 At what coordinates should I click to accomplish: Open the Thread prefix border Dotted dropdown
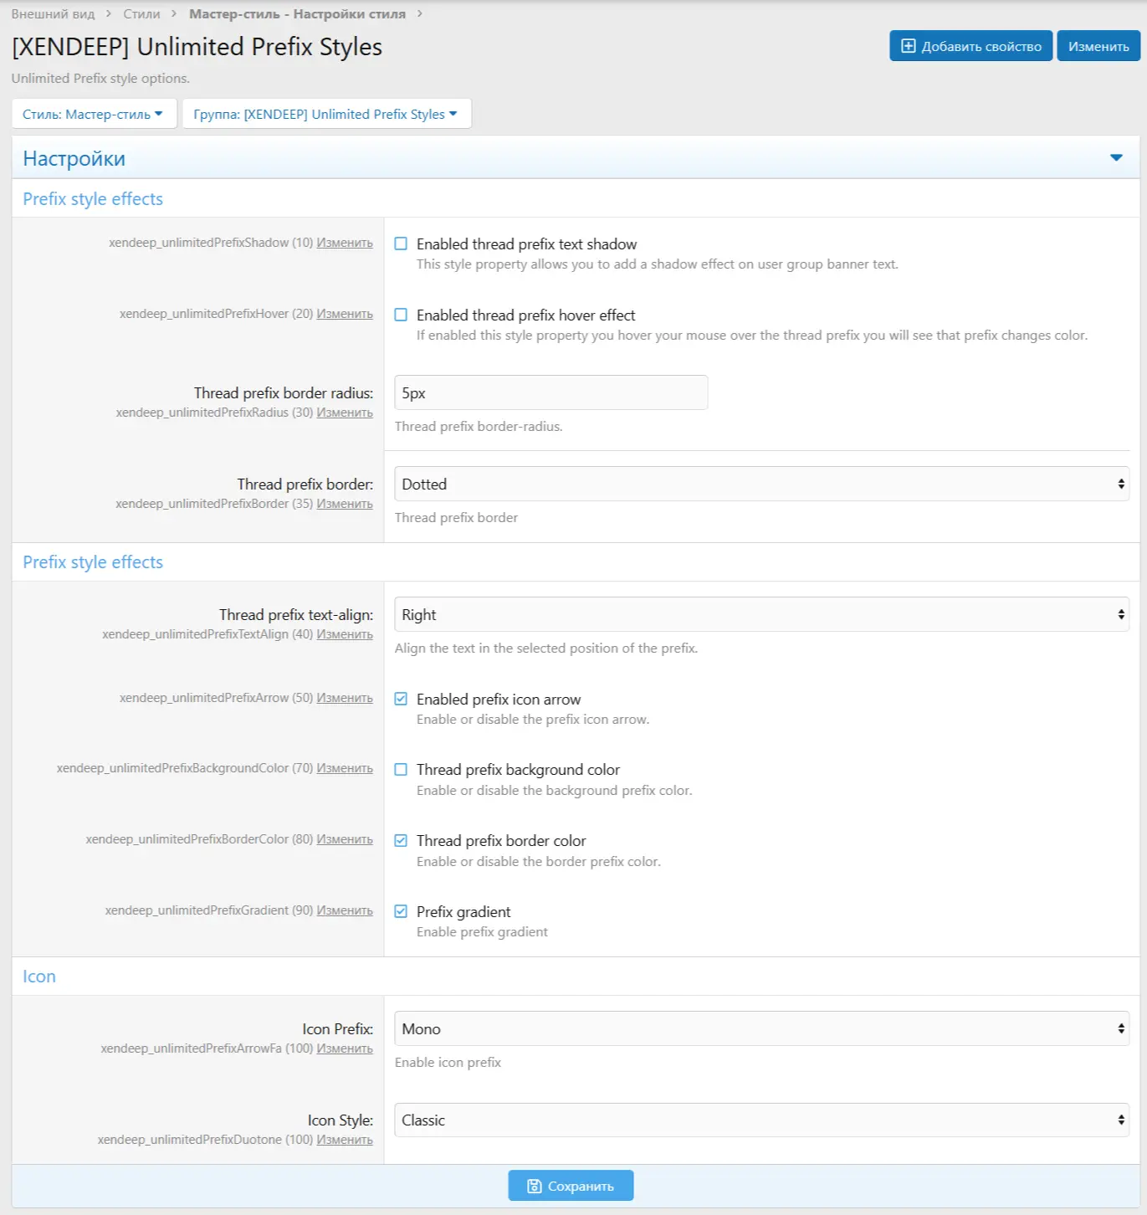click(x=761, y=484)
